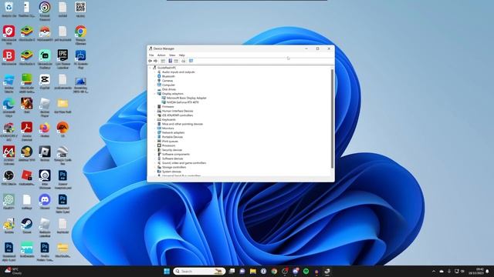
Task: Open the Steam desktop shortcut
Action: 27,225
